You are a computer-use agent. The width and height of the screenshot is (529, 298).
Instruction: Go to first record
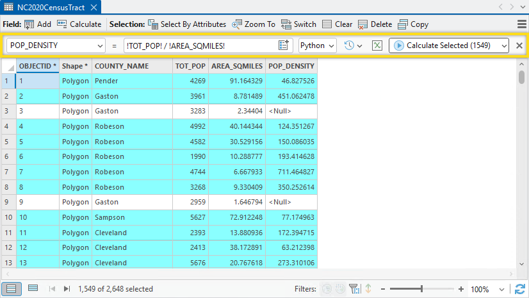pos(52,289)
